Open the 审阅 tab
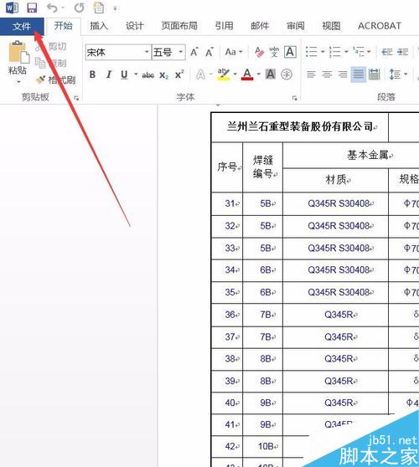The image size is (419, 467). click(x=296, y=26)
